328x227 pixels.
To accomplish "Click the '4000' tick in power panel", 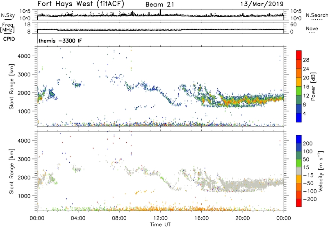I will pos(24,56).
